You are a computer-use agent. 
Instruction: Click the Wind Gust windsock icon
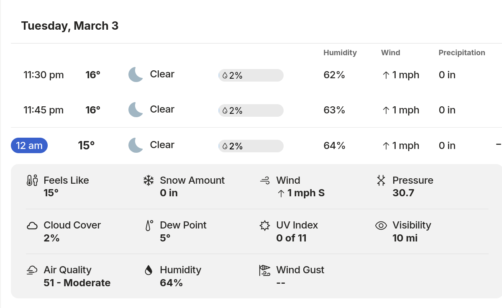pyautogui.click(x=265, y=270)
